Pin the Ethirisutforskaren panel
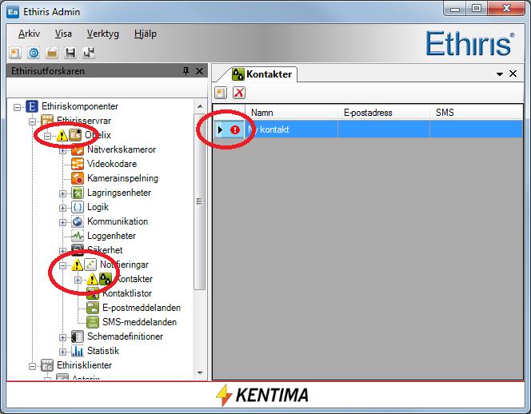The width and height of the screenshot is (531, 414). 186,71
